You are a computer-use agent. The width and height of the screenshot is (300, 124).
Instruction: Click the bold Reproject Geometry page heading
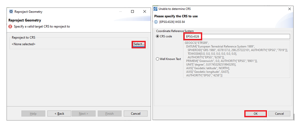25,20
